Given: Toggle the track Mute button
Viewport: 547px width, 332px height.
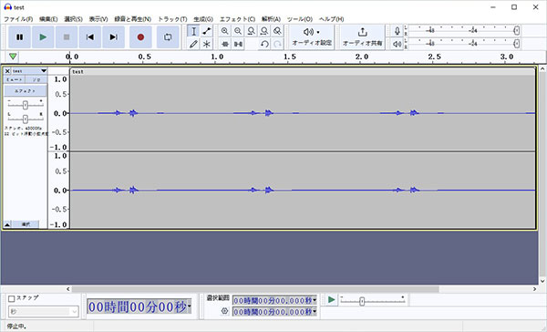Looking at the screenshot, I should pyautogui.click(x=15, y=79).
